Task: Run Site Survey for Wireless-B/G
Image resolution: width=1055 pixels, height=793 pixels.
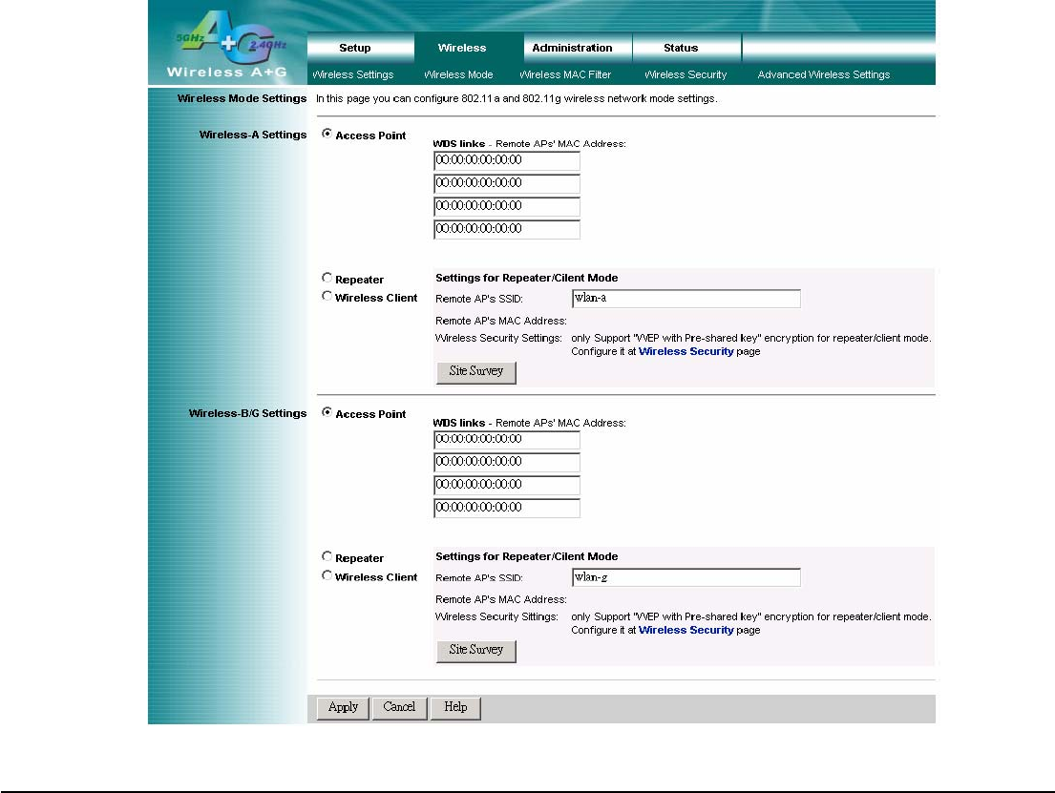Action: click(476, 651)
